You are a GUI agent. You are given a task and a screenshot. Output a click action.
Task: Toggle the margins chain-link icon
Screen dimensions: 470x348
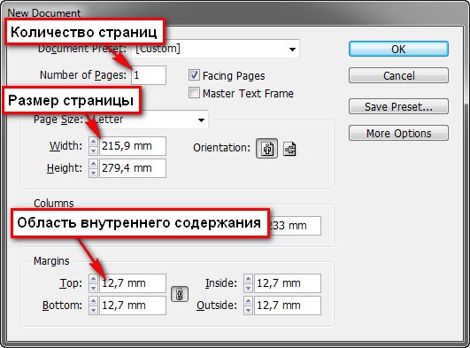(x=180, y=294)
